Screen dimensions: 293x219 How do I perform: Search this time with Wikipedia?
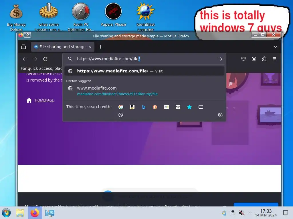point(178,107)
